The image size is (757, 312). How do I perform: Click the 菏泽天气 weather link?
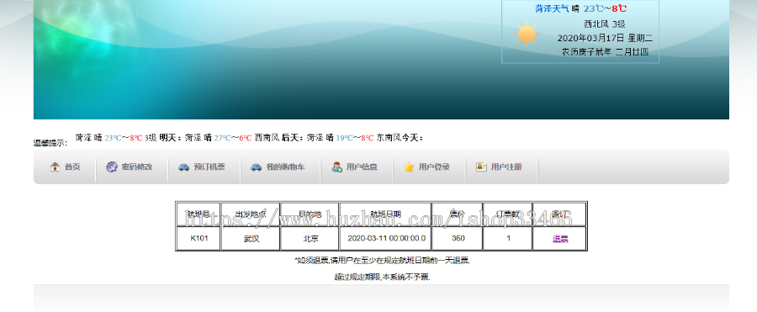tap(552, 8)
